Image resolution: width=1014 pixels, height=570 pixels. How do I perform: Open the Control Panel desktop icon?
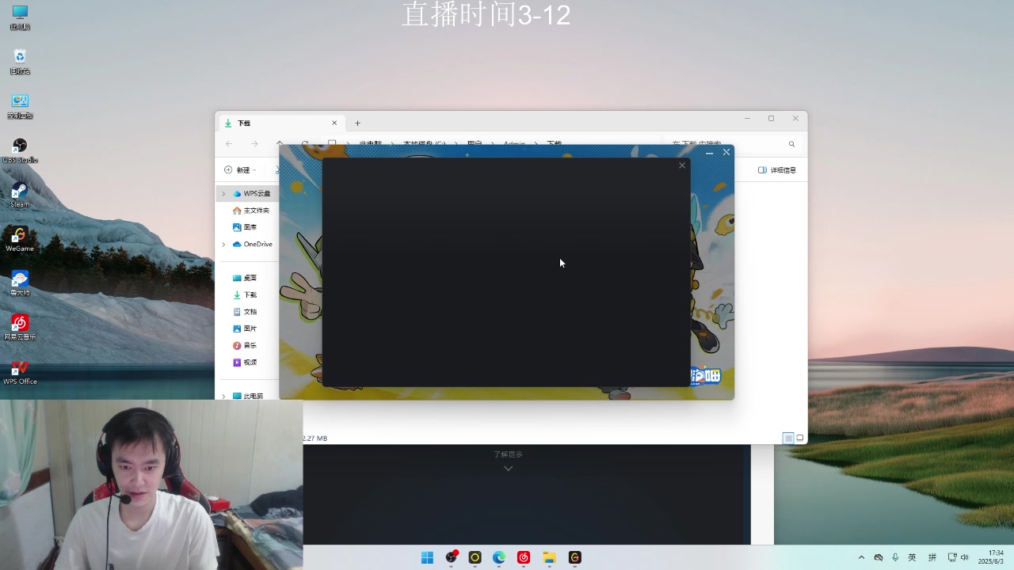pos(20,106)
